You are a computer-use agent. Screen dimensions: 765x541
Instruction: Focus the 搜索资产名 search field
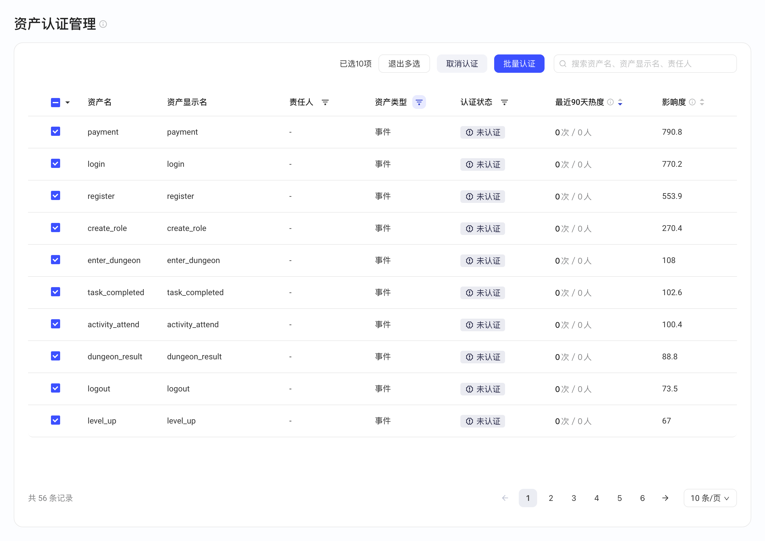pos(645,64)
